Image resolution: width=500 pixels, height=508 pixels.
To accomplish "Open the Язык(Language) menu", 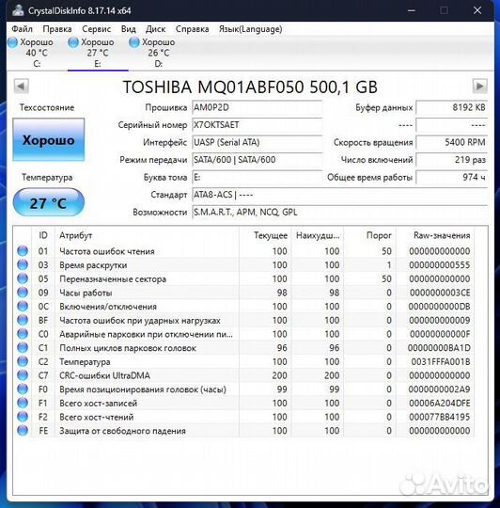I will pyautogui.click(x=251, y=29).
